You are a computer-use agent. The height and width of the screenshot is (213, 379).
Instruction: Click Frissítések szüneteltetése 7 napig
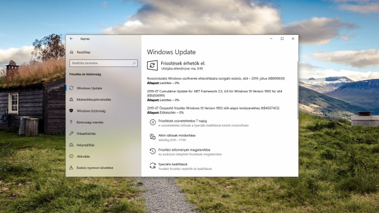tap(182, 121)
